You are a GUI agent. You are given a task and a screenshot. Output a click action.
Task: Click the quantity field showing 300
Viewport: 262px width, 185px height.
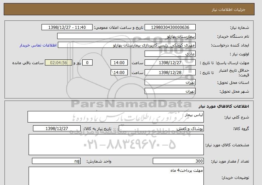click(x=178, y=161)
